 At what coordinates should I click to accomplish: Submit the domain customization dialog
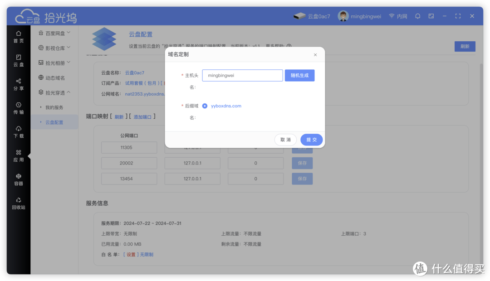pos(311,140)
